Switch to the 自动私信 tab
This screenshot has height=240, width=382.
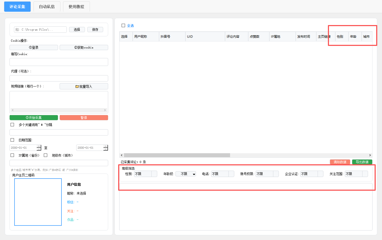[47, 7]
